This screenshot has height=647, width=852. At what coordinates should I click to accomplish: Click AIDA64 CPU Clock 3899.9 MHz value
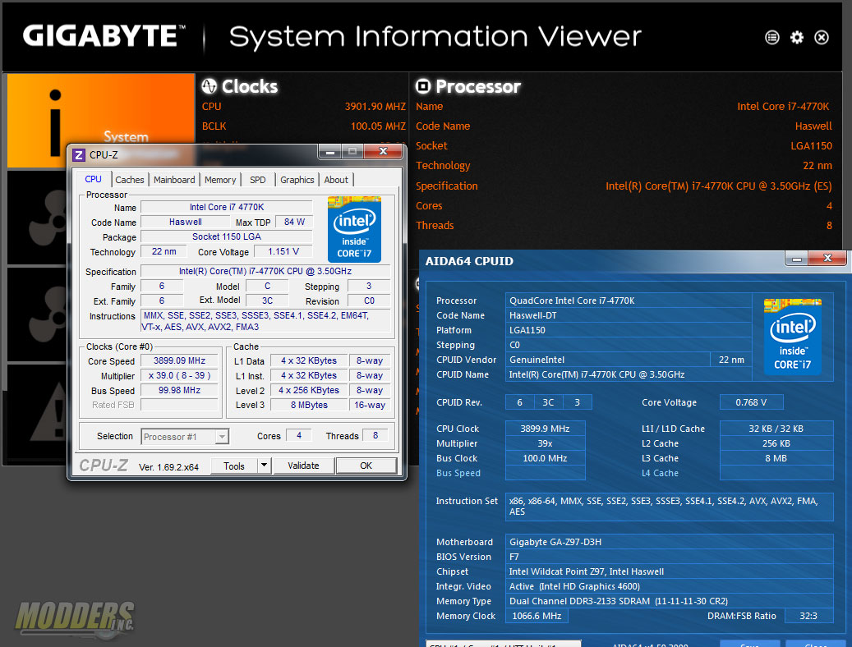[x=545, y=428]
